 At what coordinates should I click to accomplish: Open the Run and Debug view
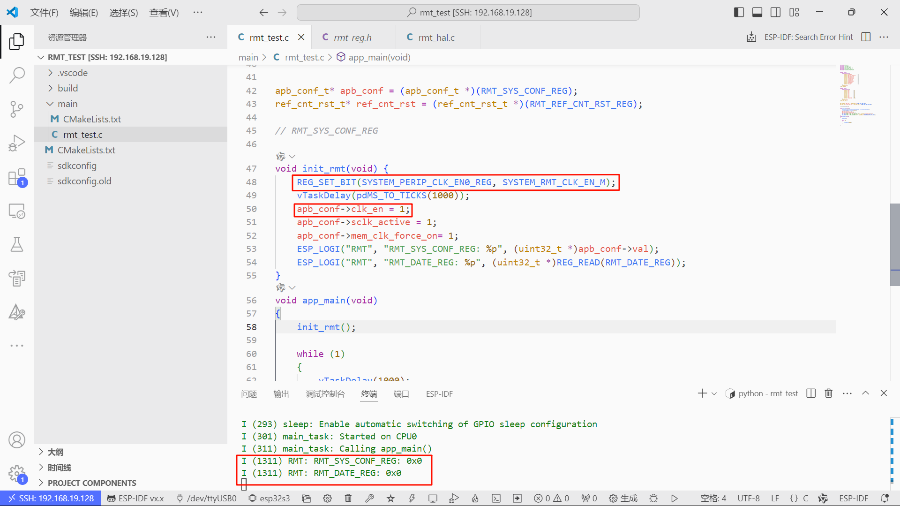(x=17, y=143)
